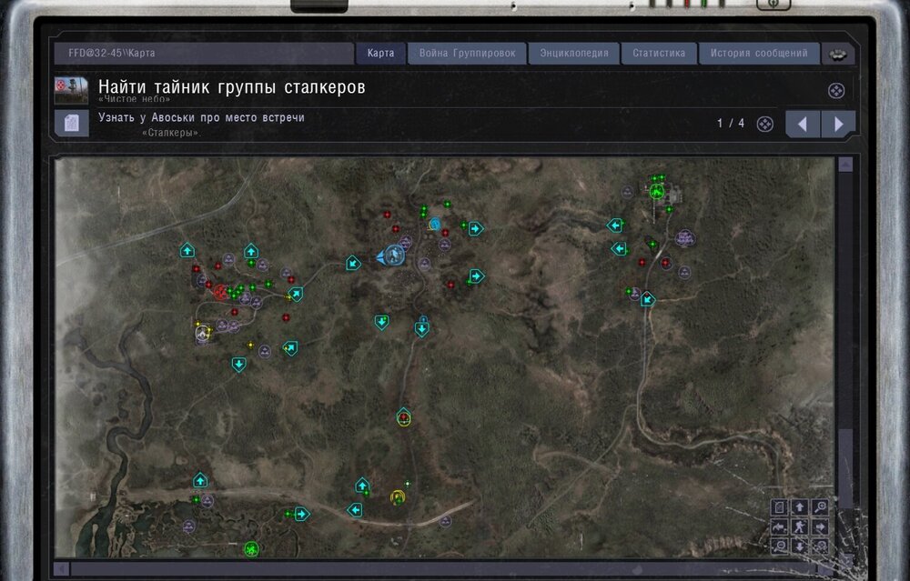Pan the map down with arrow button

(x=800, y=546)
